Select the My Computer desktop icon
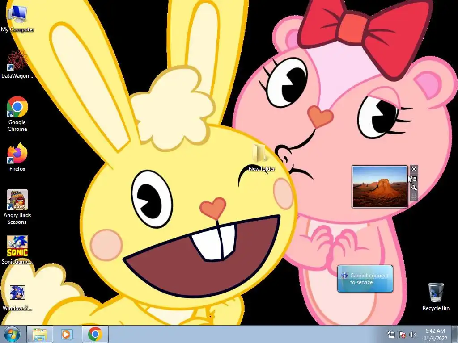The width and height of the screenshot is (458, 343). pos(17,19)
